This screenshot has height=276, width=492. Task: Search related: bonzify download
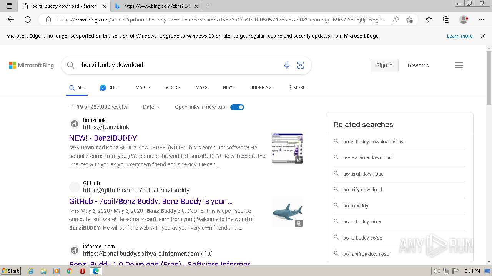click(362, 189)
